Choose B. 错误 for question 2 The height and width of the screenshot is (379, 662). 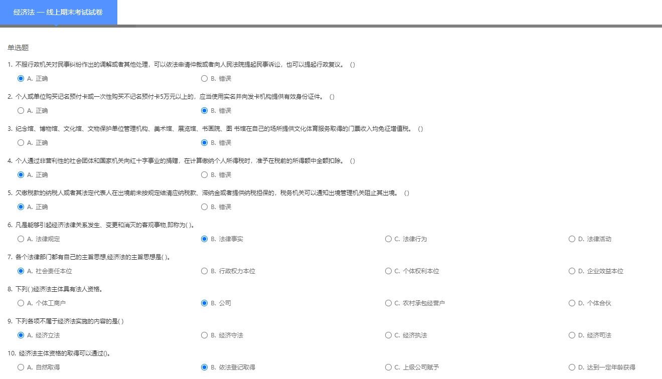click(204, 111)
